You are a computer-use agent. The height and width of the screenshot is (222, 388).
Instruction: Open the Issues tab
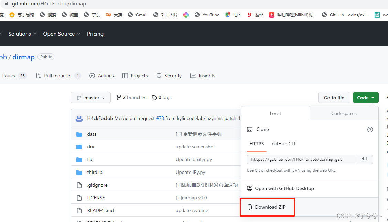[x=14, y=76]
